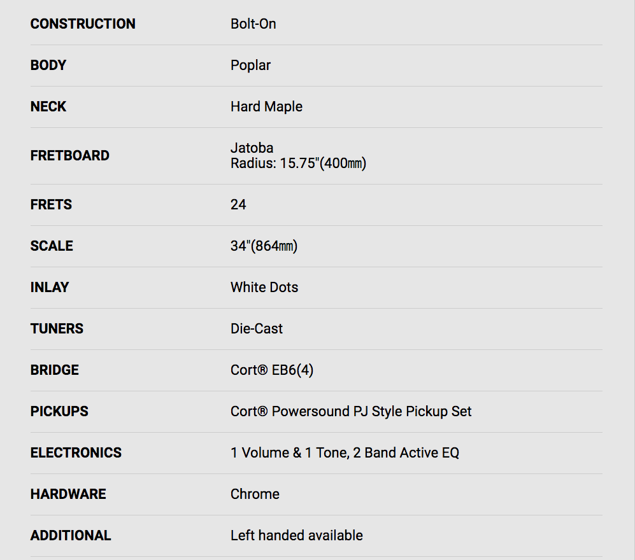Click the FRETBOARD spec label
The width and height of the screenshot is (635, 560).
pos(69,155)
